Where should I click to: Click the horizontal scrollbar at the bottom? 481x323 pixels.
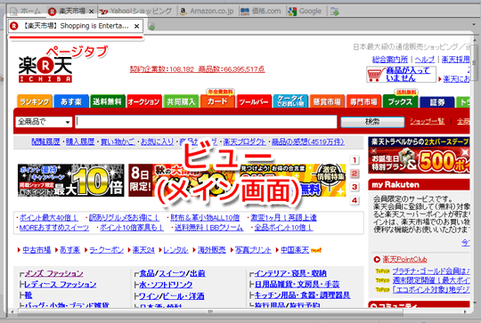210,311
